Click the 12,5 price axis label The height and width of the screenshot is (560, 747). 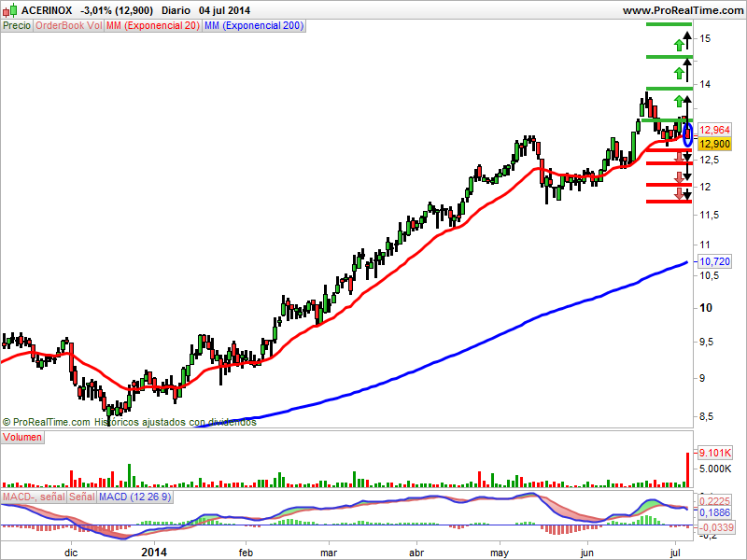(x=710, y=160)
